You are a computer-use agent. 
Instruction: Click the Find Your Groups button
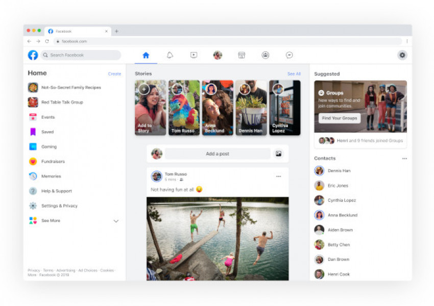tap(340, 118)
